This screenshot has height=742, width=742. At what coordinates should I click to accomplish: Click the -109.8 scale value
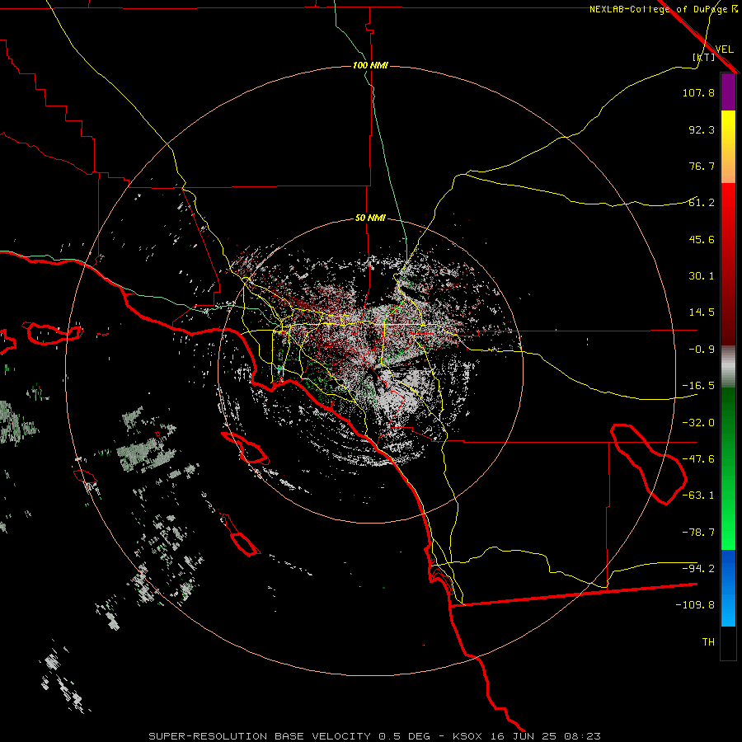point(695,605)
